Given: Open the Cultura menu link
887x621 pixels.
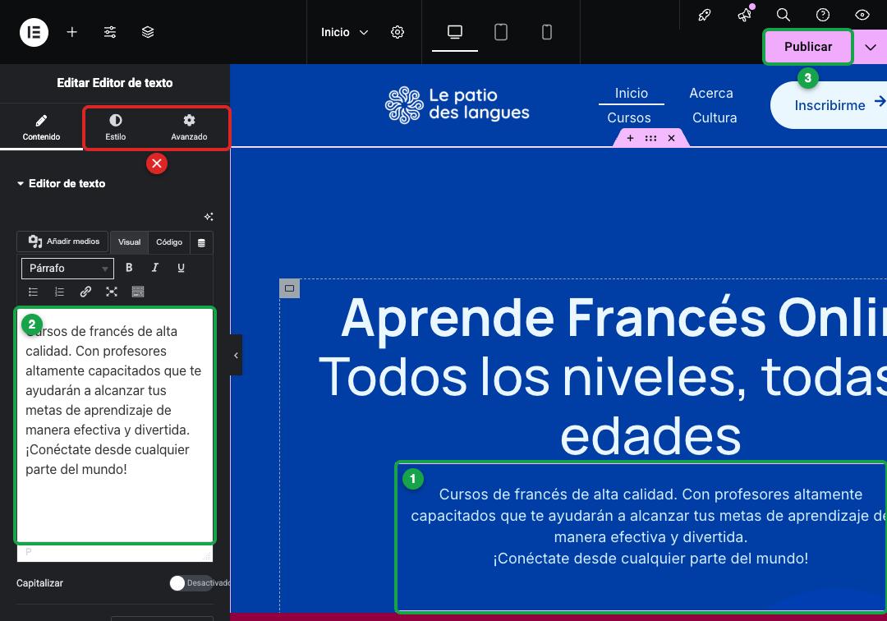Looking at the screenshot, I should [x=715, y=117].
